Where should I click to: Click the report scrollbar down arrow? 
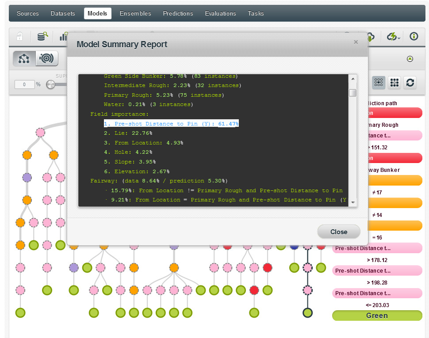(x=352, y=202)
